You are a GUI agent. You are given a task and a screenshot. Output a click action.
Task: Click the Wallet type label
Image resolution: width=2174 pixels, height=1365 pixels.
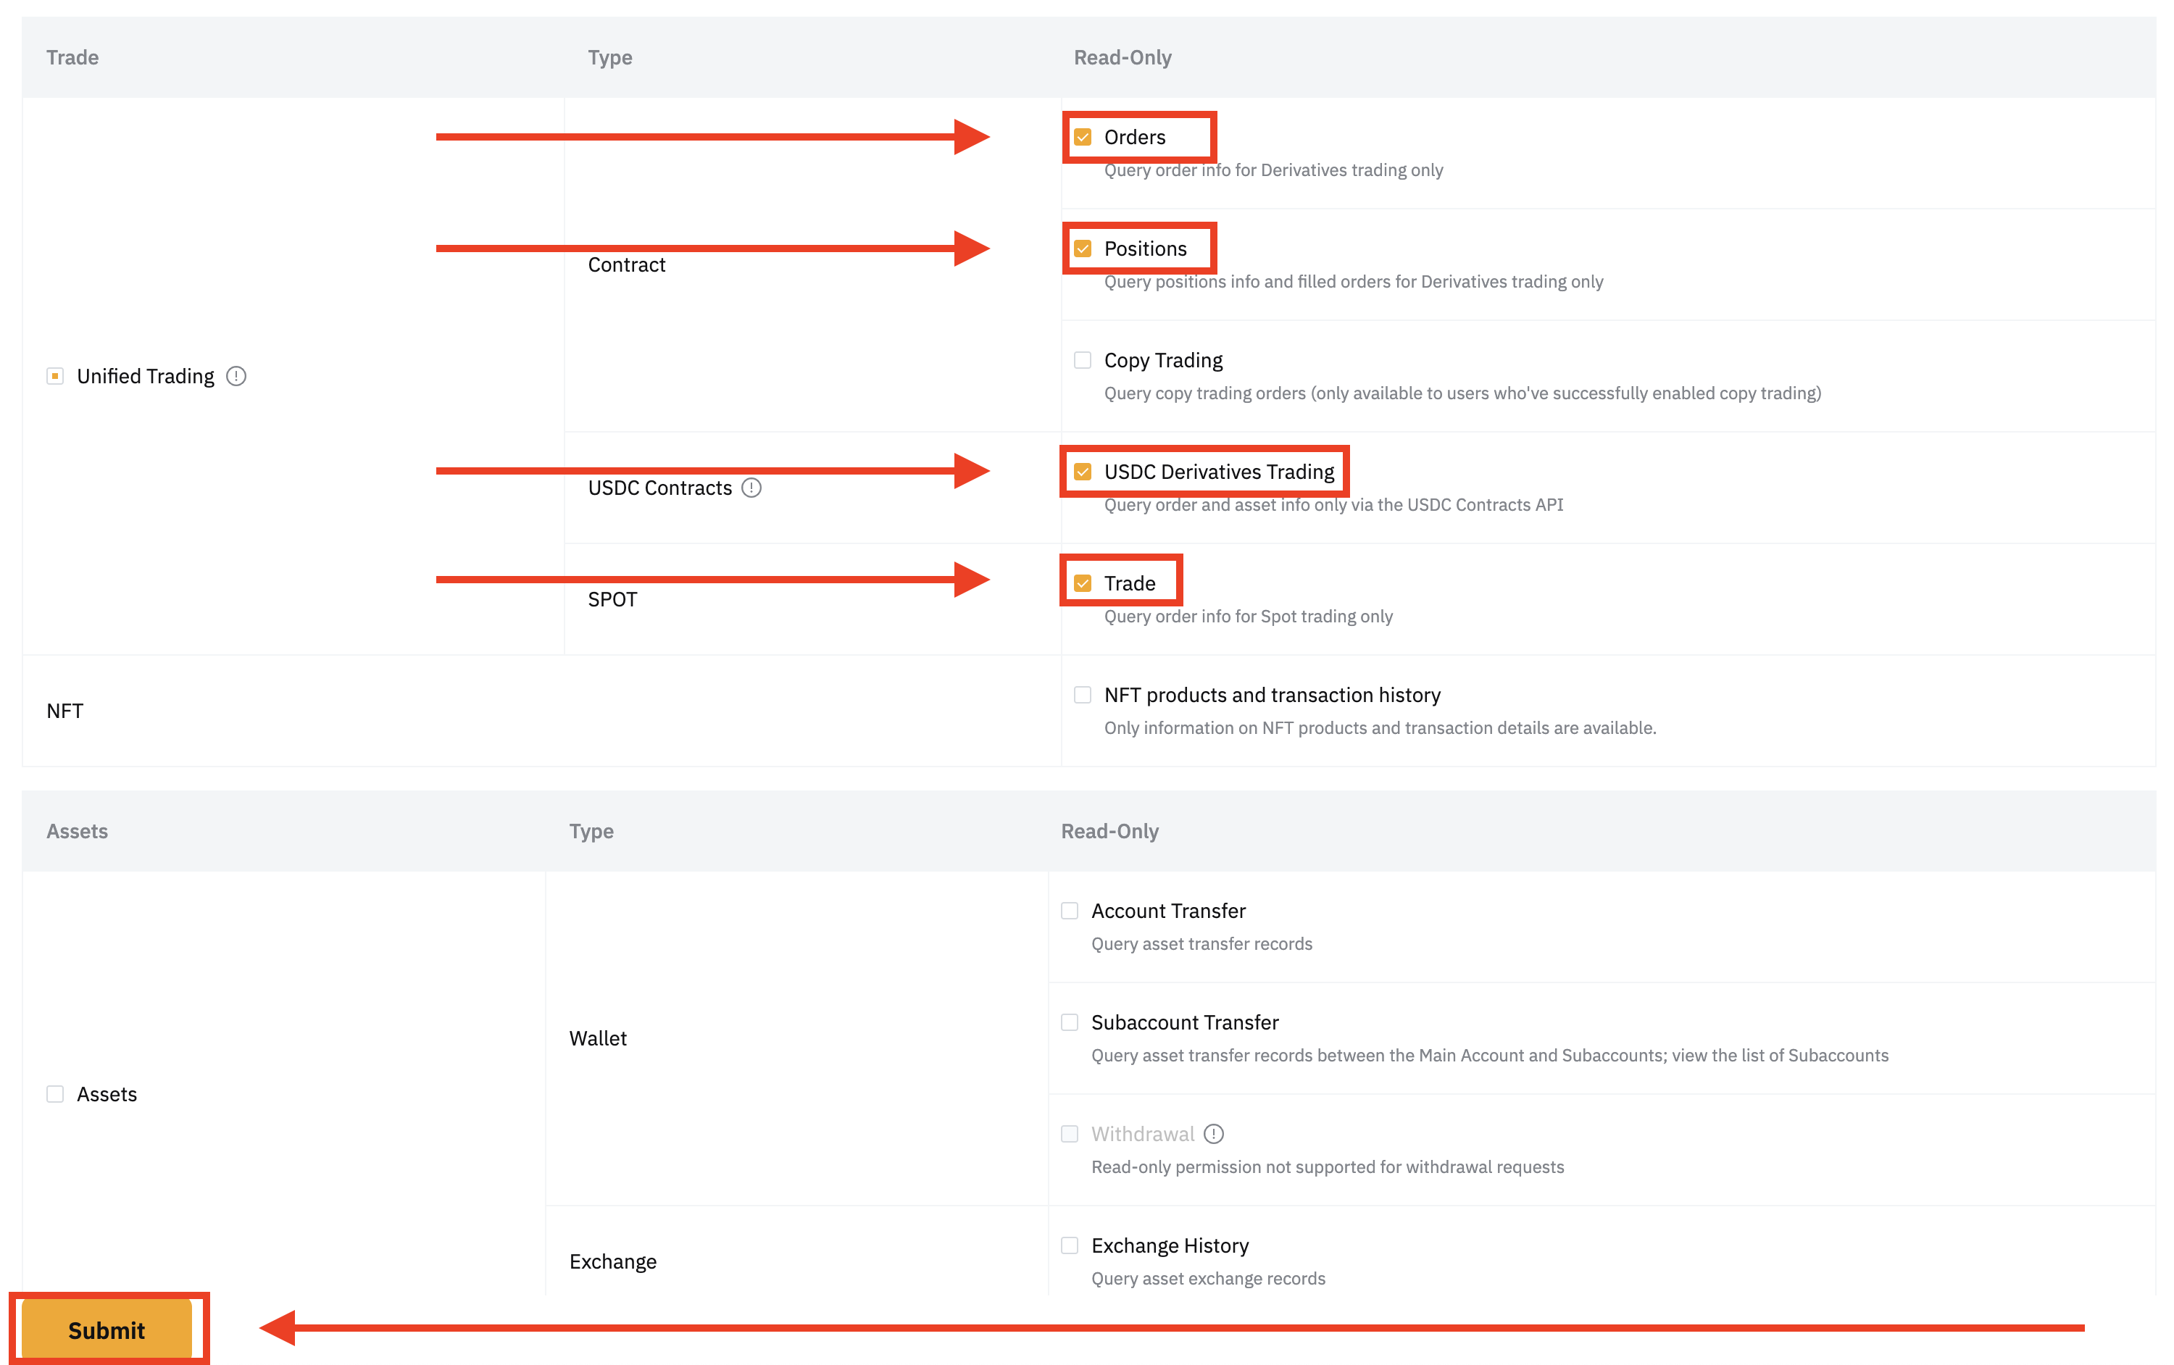(x=598, y=1038)
